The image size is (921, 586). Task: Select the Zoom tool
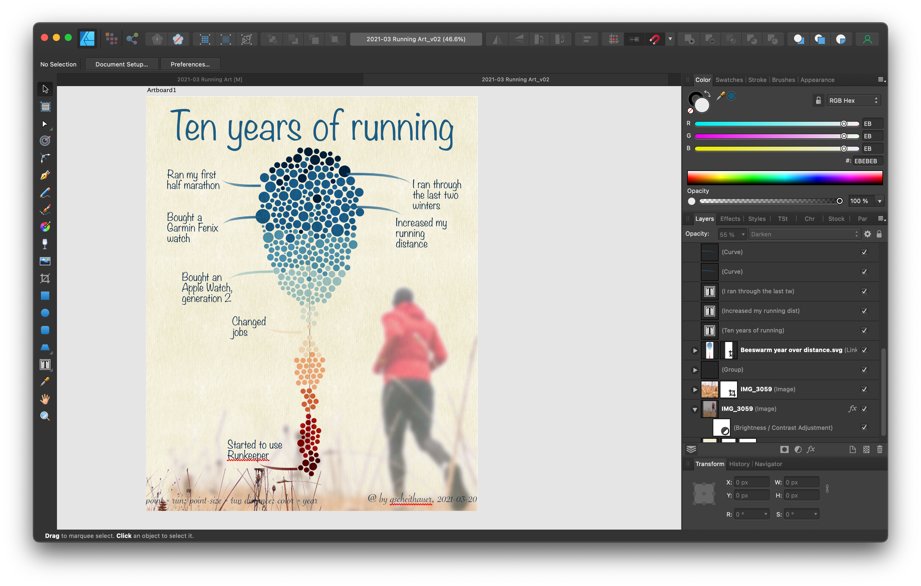tap(45, 416)
